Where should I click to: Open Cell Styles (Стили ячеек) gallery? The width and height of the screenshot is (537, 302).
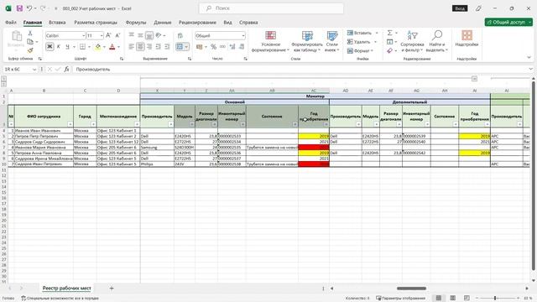click(x=332, y=41)
